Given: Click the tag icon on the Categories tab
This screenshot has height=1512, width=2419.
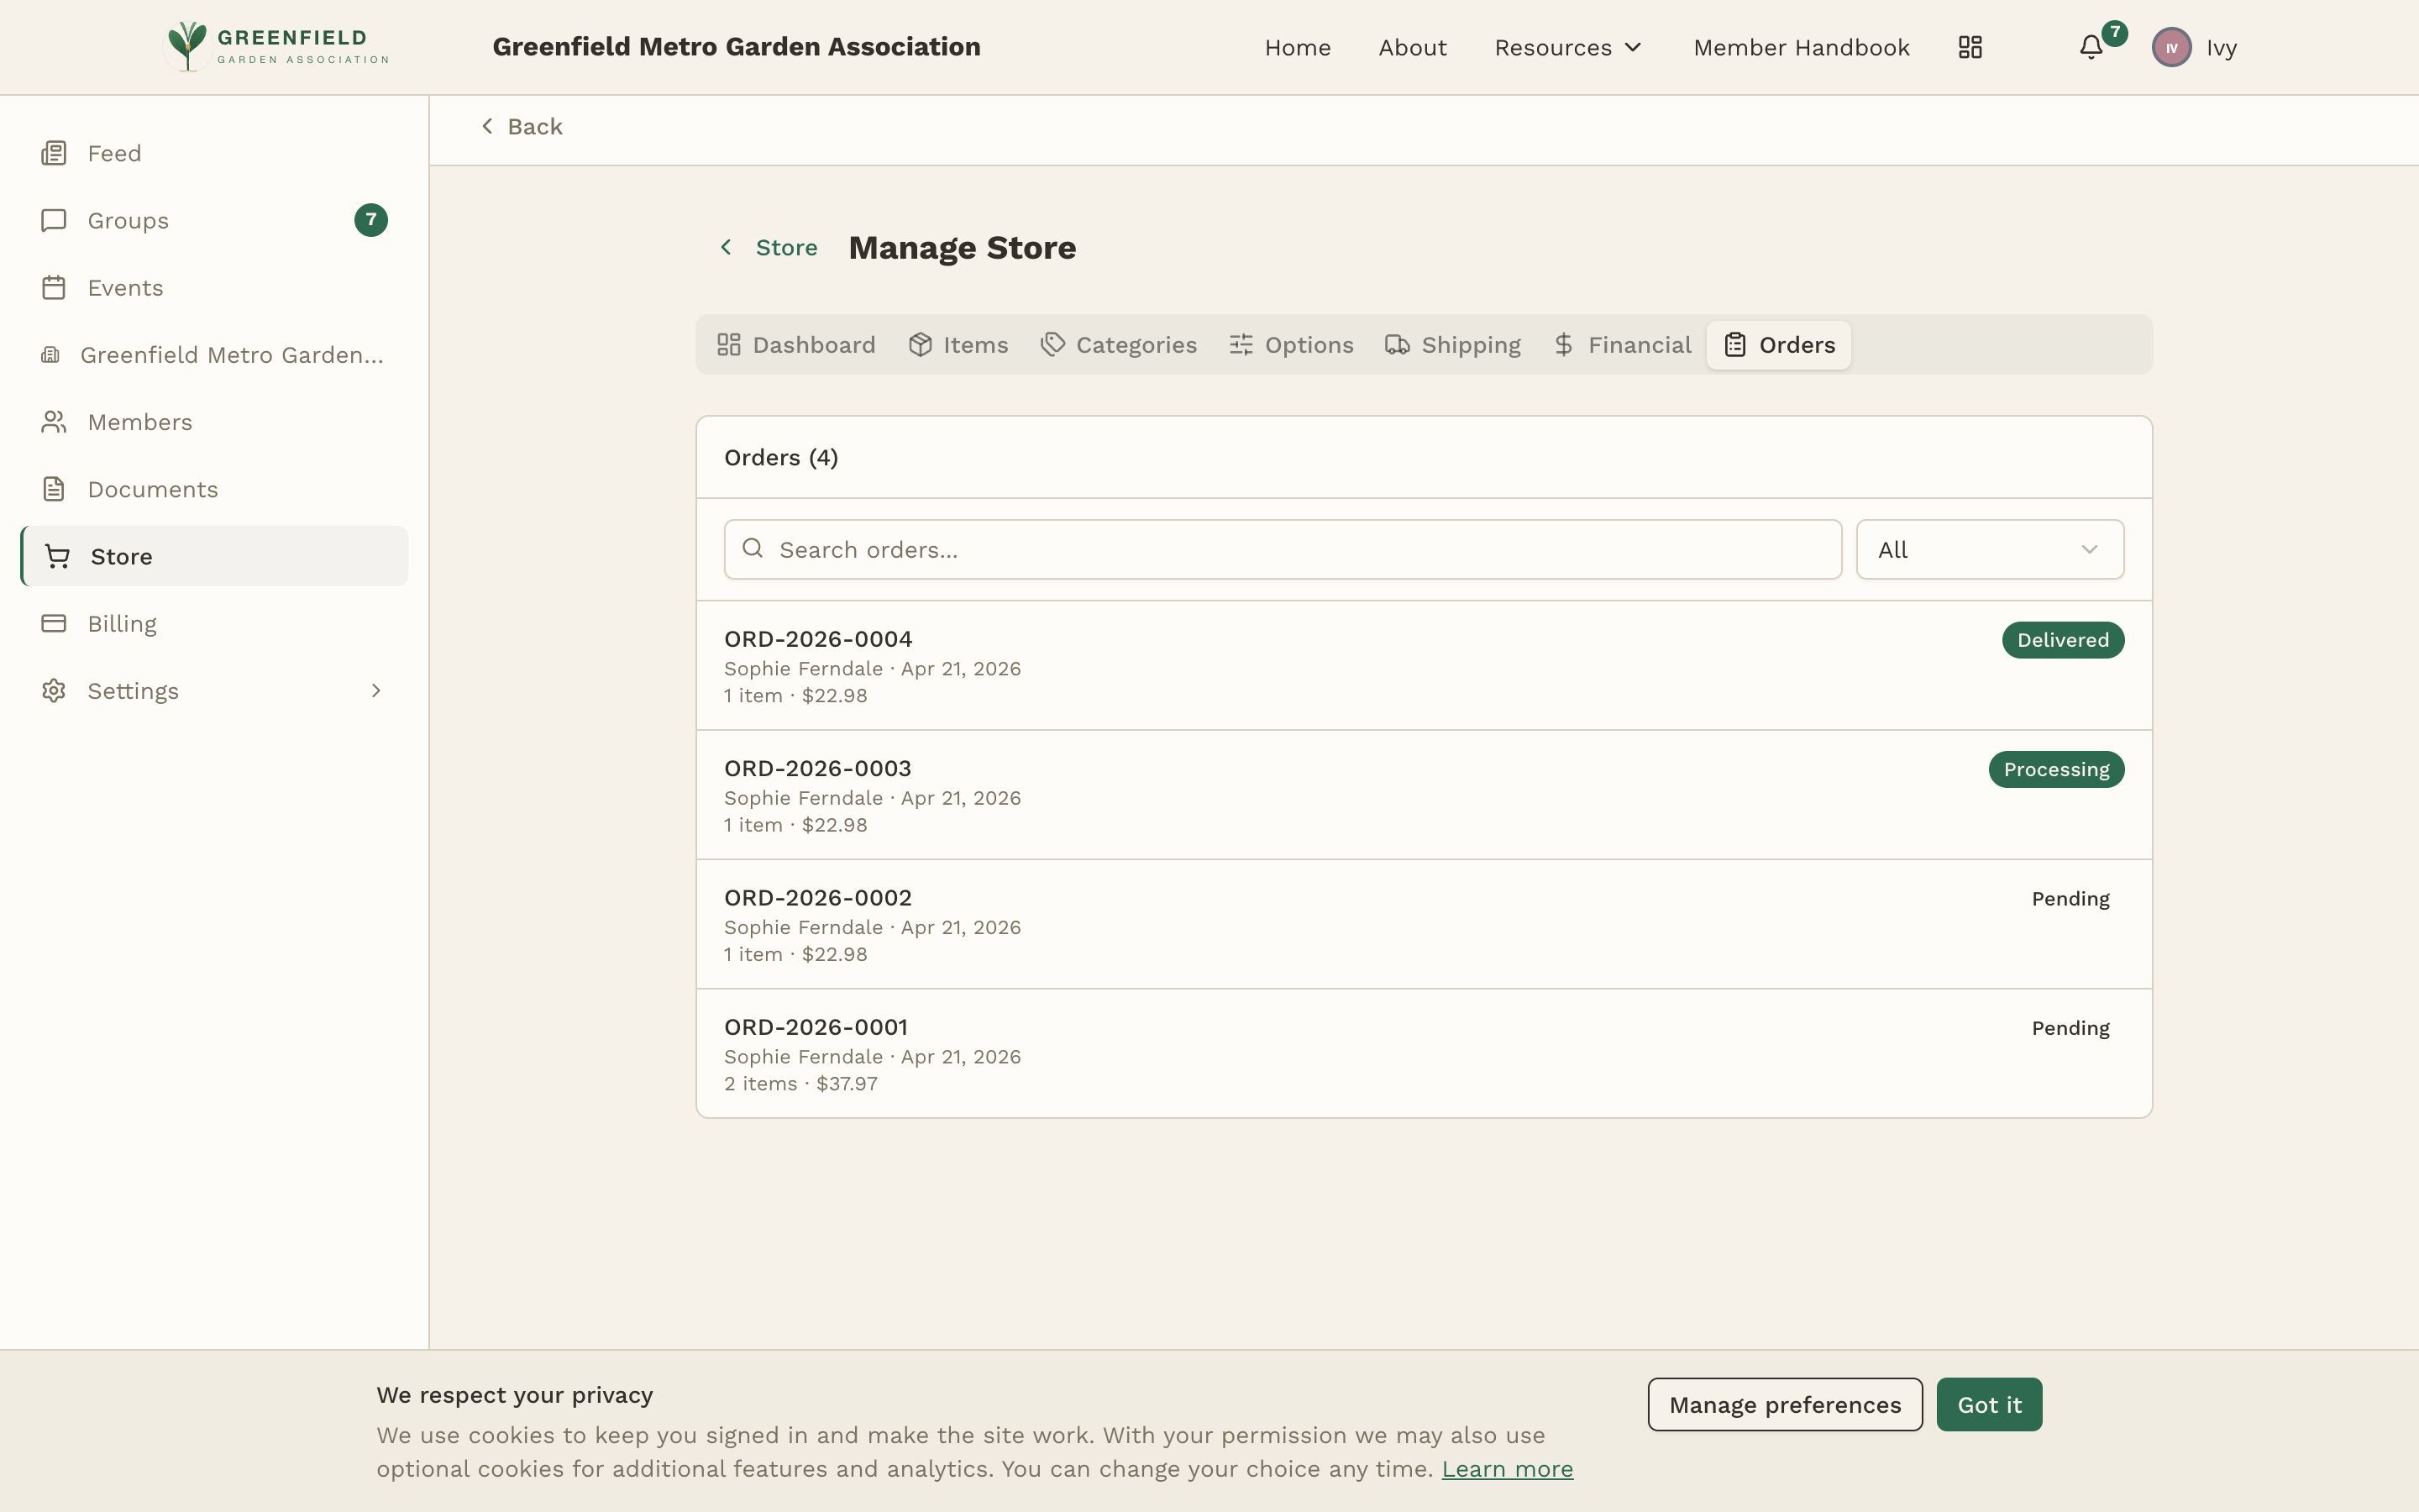Looking at the screenshot, I should 1052,345.
